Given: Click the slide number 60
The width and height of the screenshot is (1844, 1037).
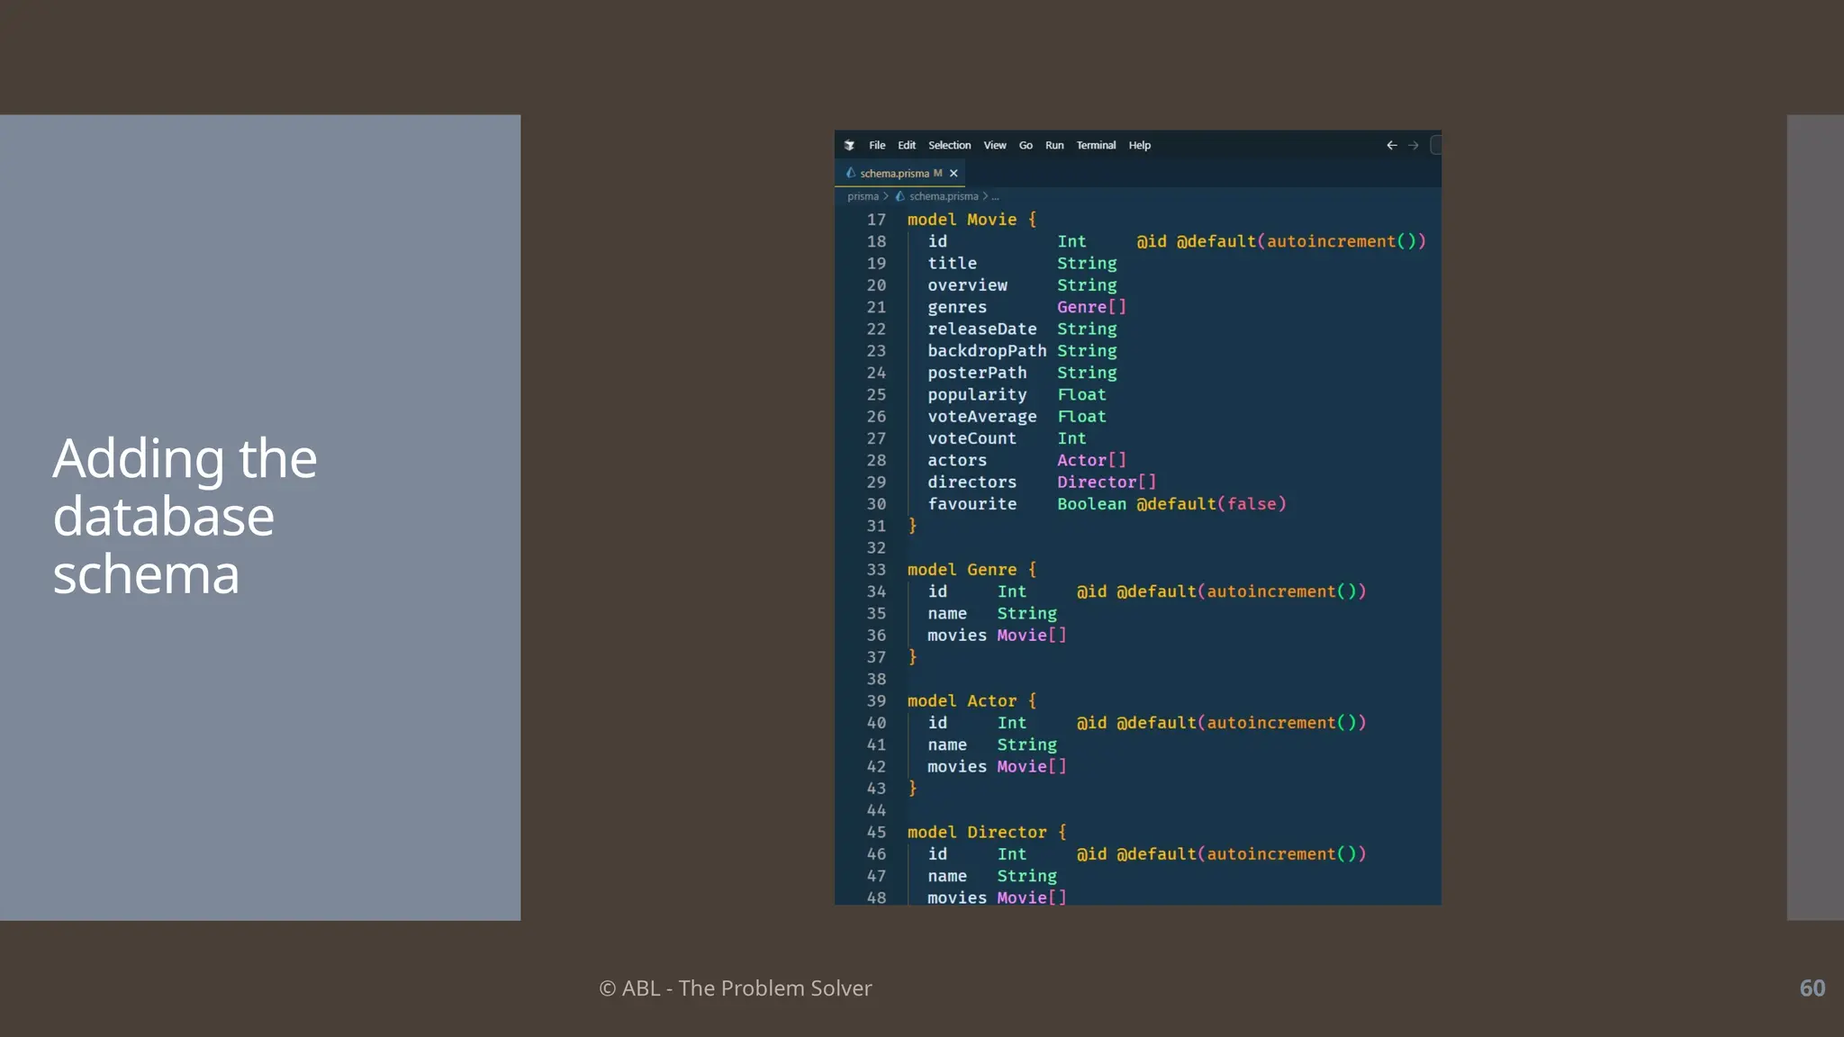Looking at the screenshot, I should [x=1812, y=988].
